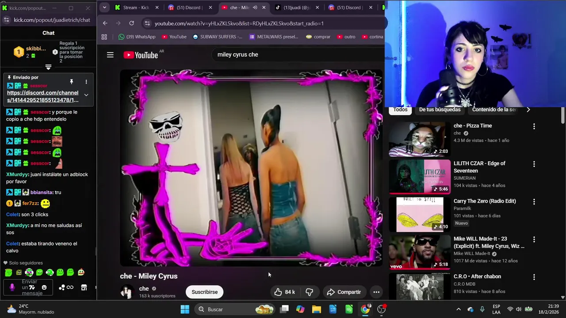Open pinned message three-dot menu in chat
This screenshot has height=318, width=566.
86,82
